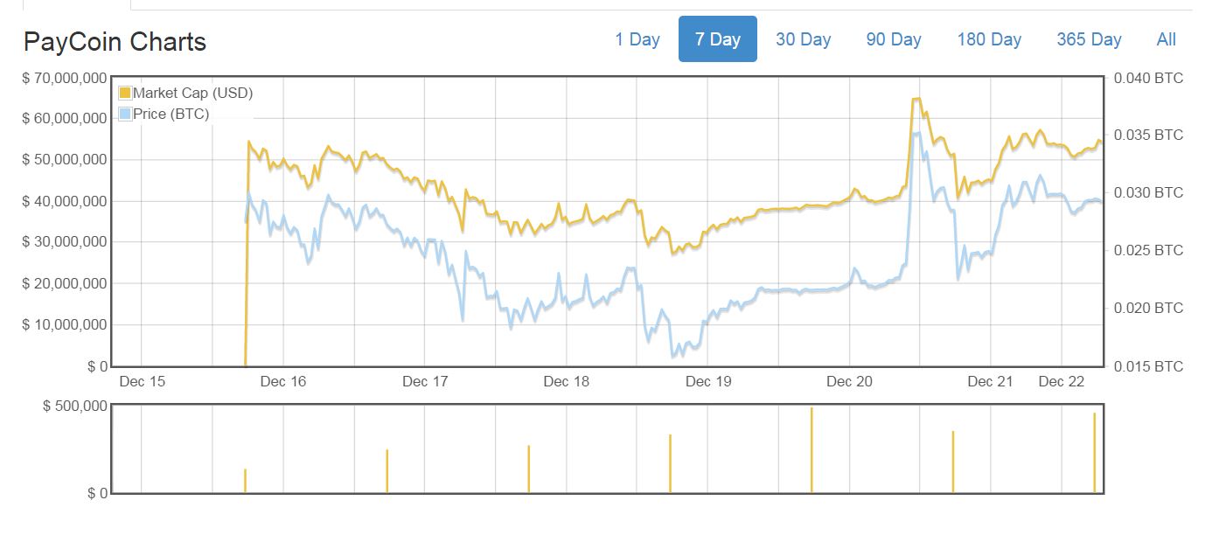Click the Dec 17 date label
Screen dimensions: 1219x535
[425, 381]
